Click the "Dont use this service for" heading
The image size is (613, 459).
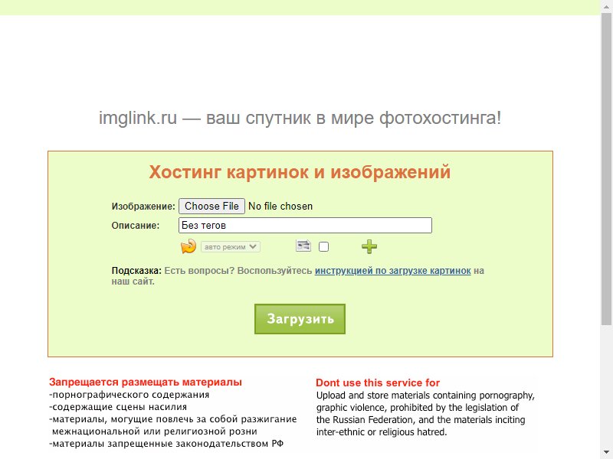point(378,382)
